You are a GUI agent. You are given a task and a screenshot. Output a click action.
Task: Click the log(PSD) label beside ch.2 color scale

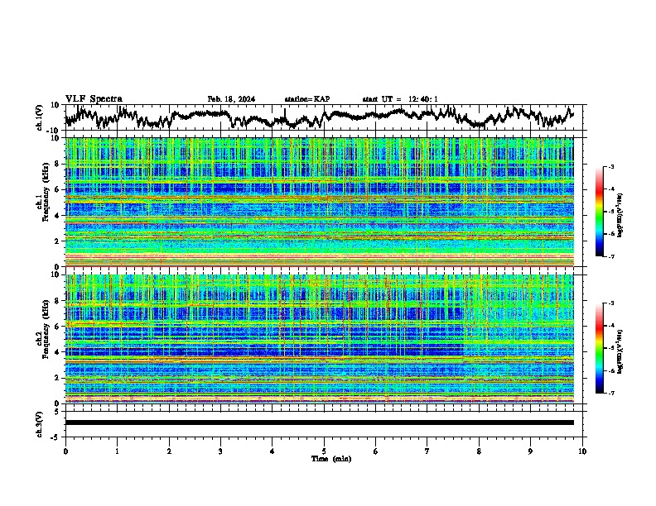coord(620,351)
